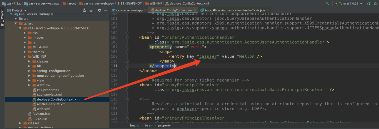Collapse the bean fold marker at line 105
This screenshot has width=379, height=129.
point(128,37)
